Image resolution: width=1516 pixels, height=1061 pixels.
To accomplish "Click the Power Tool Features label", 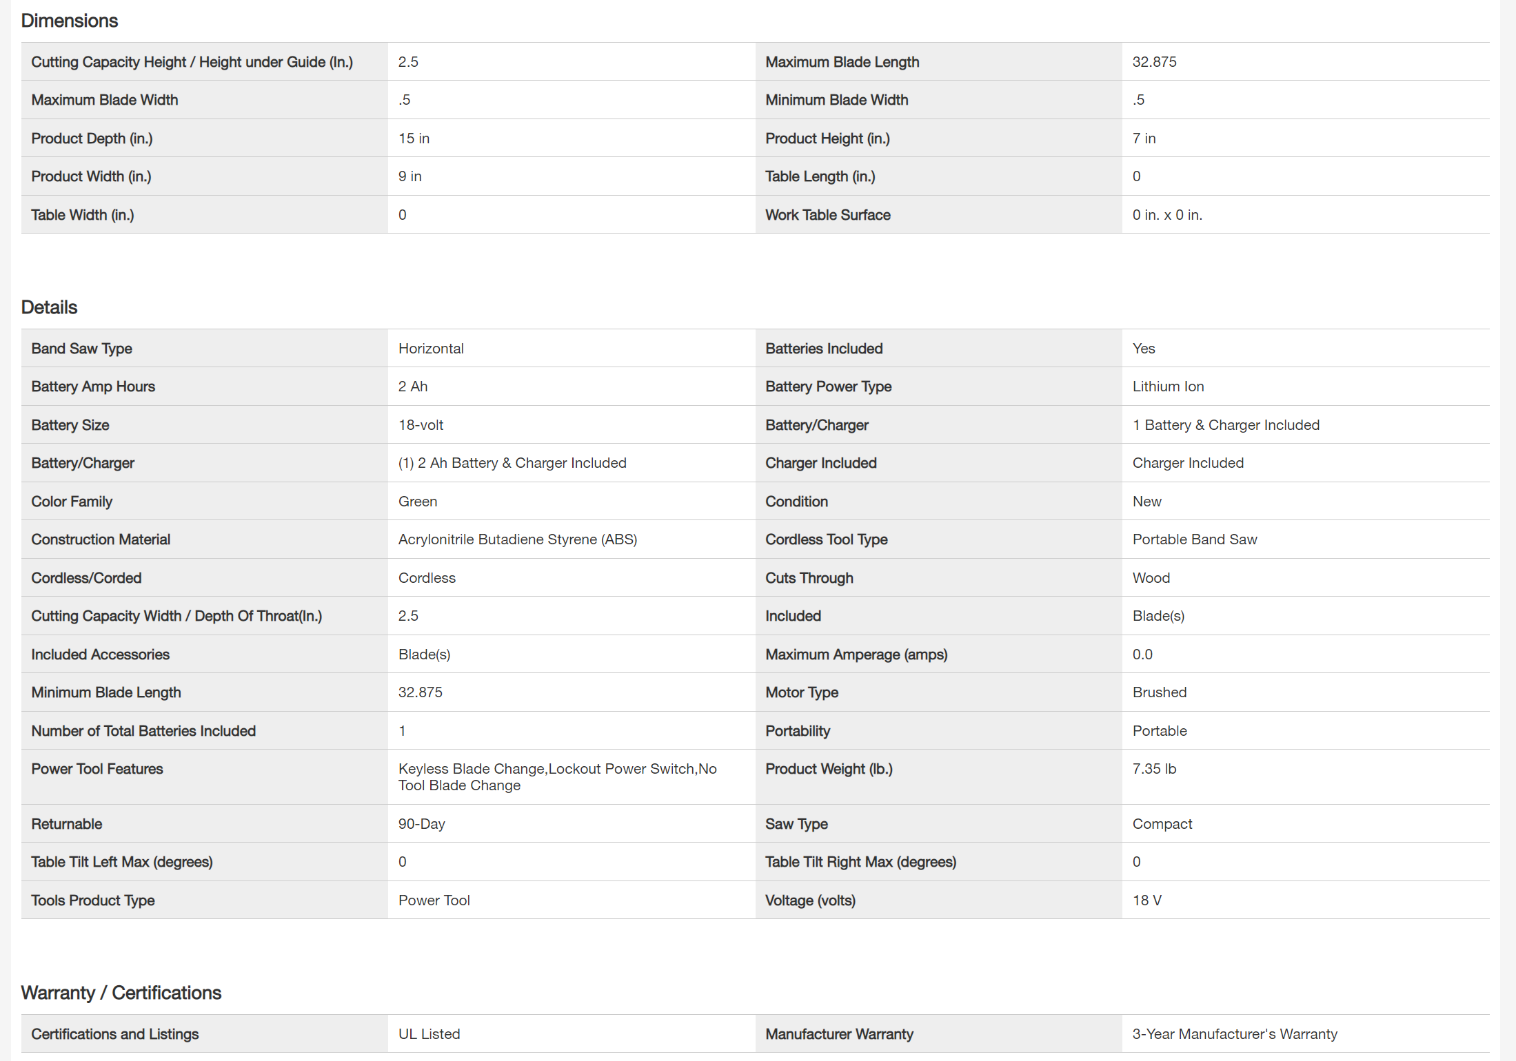I will [97, 769].
